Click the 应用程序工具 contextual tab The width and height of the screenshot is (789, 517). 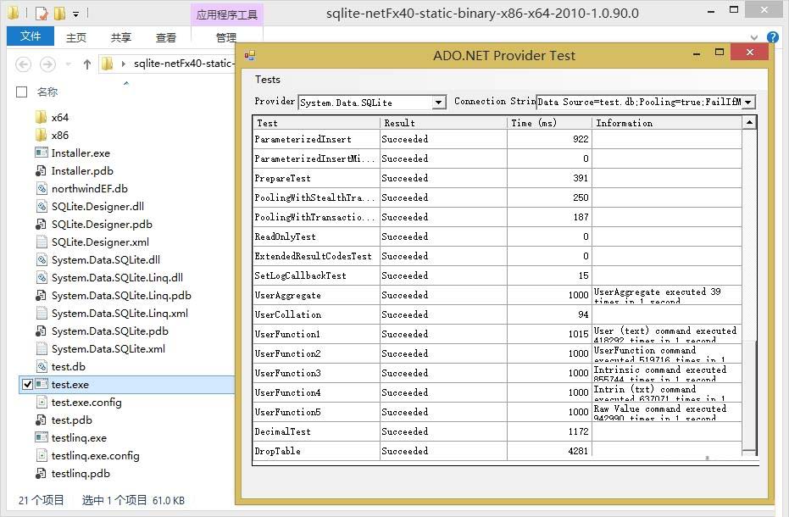coord(226,14)
